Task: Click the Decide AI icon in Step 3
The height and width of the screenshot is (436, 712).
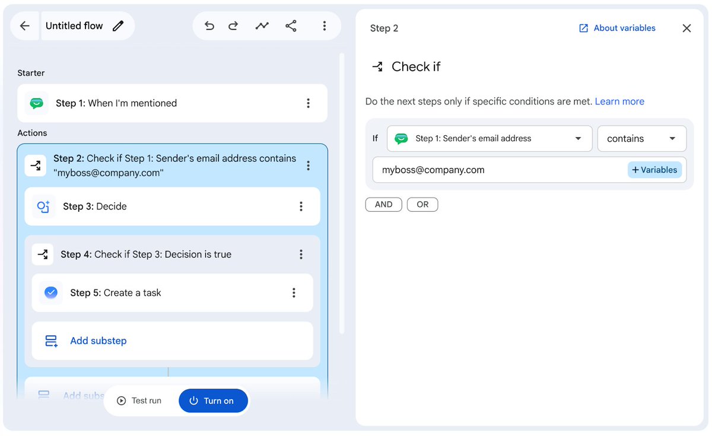Action: pos(43,206)
